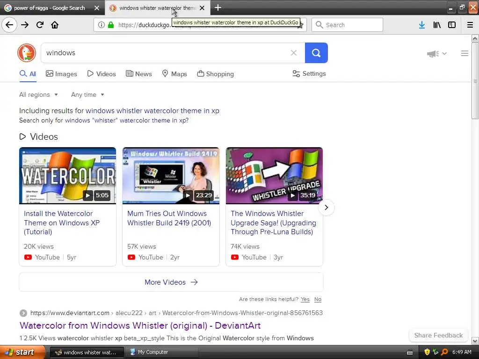Open the DuckDuckGo side menu icon
Image resolution: width=479 pixels, height=359 pixels.
pos(464,53)
